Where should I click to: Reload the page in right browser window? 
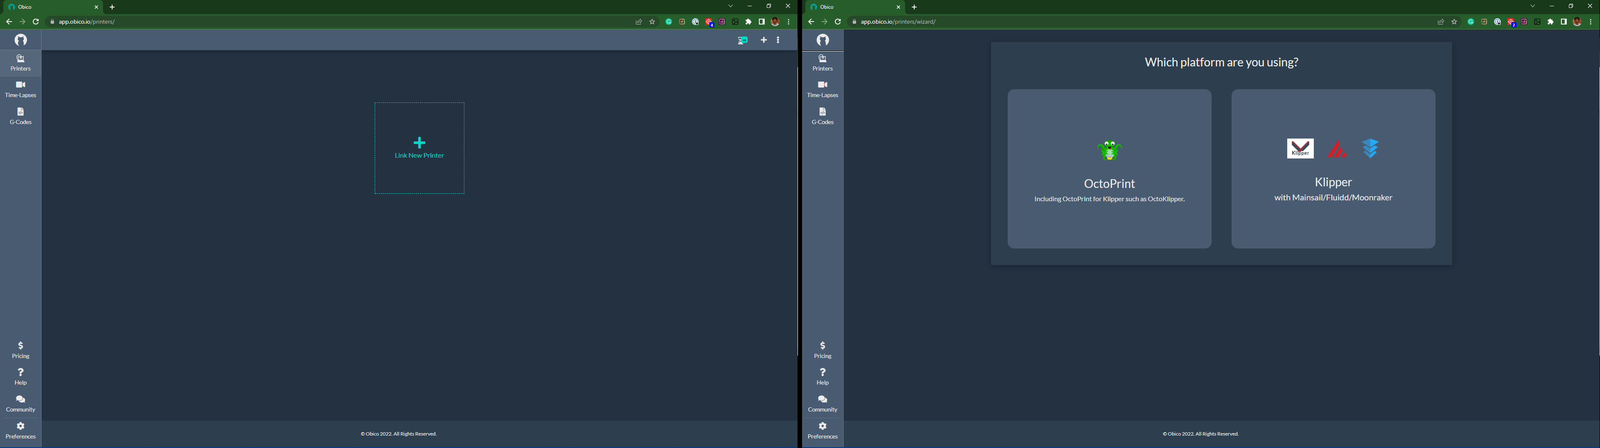coord(838,22)
